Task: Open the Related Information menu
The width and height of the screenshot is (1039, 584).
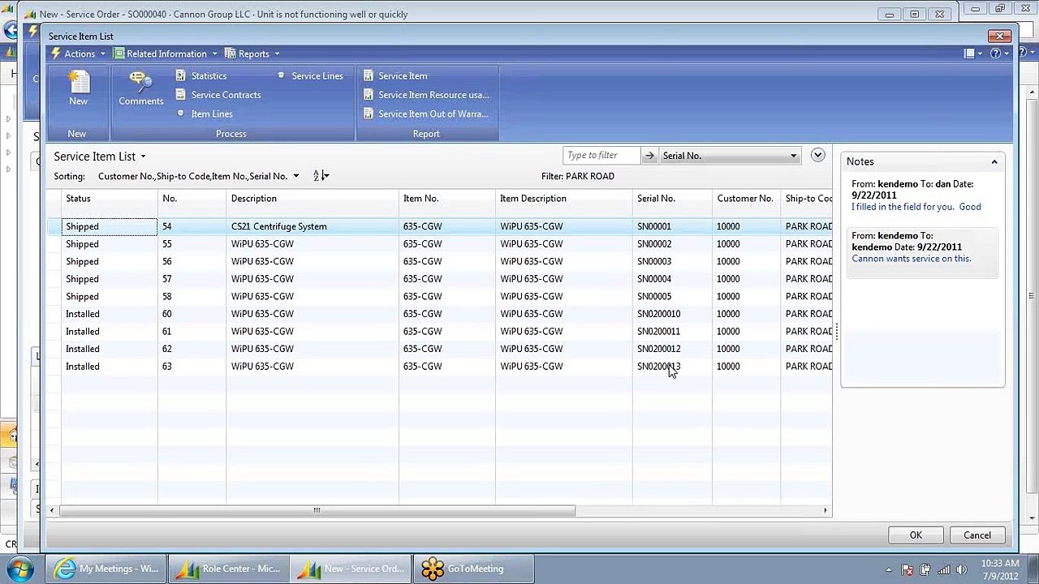Action: pyautogui.click(x=166, y=54)
